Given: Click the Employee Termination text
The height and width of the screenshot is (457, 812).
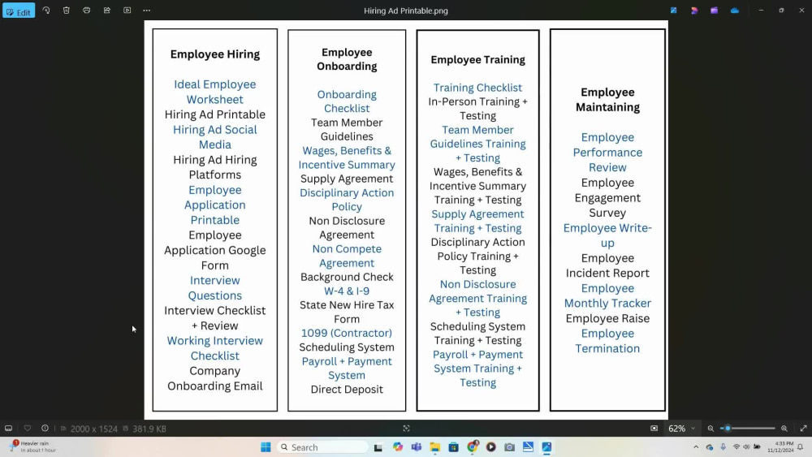Looking at the screenshot, I should click(x=607, y=341).
